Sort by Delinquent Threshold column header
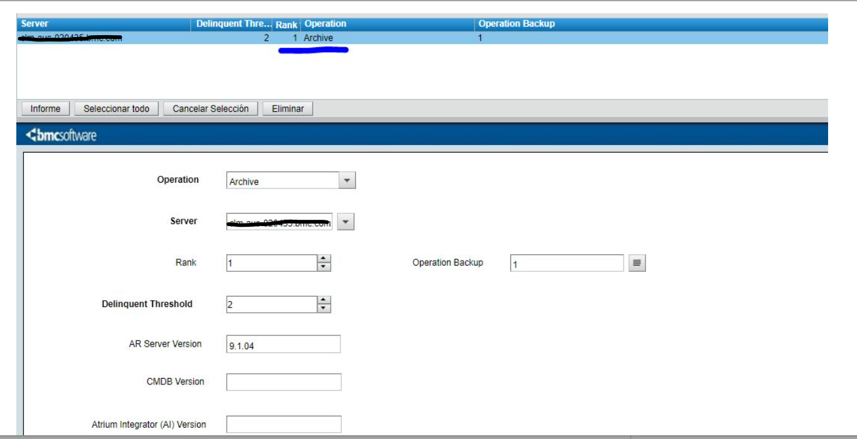 (233, 24)
